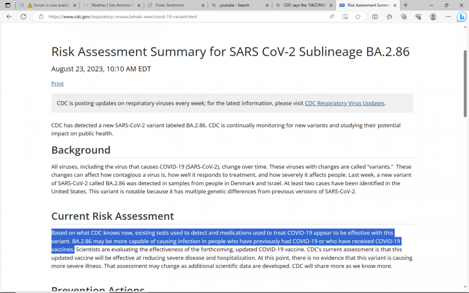The width and height of the screenshot is (469, 293).
Task: Open Settings and more menu
Action: 447,16
